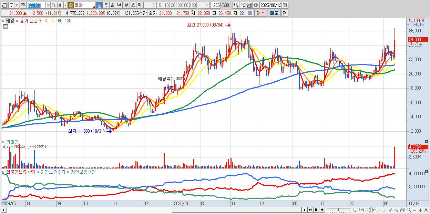430x214 pixels.
Task: Click the 기관보유수량 legend label
Action: tap(53, 172)
